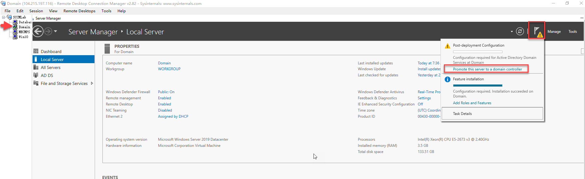Open the Session menu
Screen dimensions: 585x179
(x=36, y=11)
